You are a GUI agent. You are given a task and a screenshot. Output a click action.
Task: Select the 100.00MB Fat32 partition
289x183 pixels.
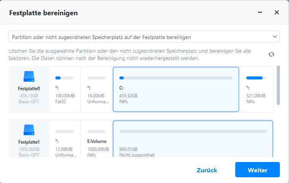[64, 90]
